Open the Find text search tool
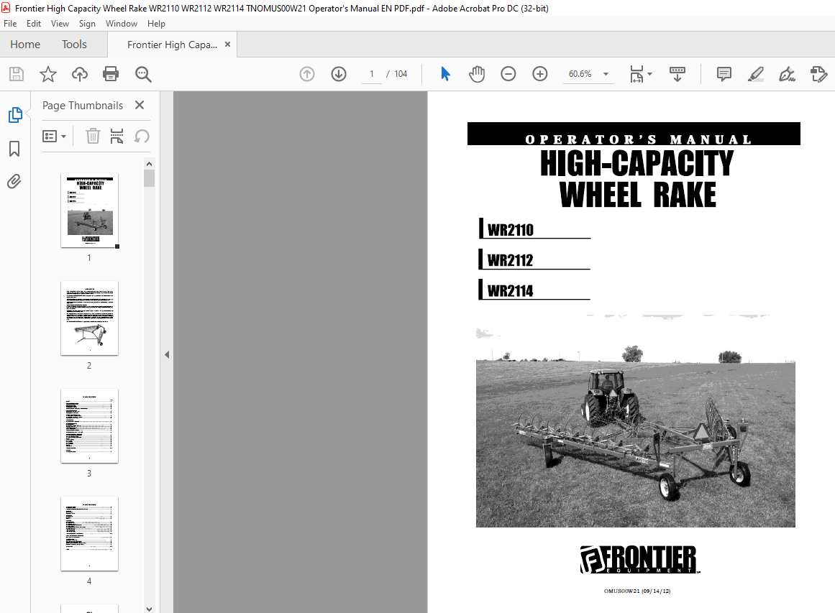 pos(142,74)
